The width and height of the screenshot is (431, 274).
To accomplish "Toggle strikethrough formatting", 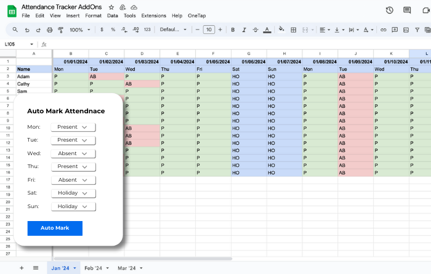I will pos(255,30).
